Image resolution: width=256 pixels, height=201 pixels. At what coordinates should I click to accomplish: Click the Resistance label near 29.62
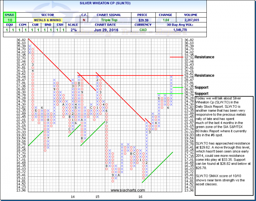pos(204,75)
